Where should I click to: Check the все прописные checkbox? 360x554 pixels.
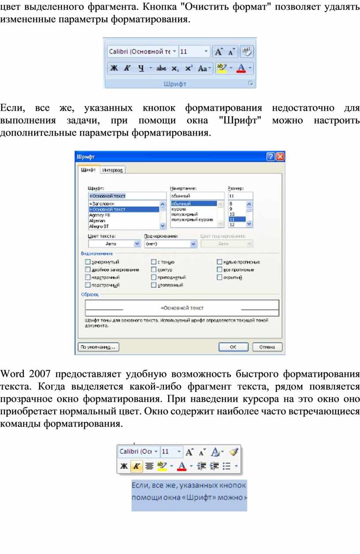tap(219, 270)
